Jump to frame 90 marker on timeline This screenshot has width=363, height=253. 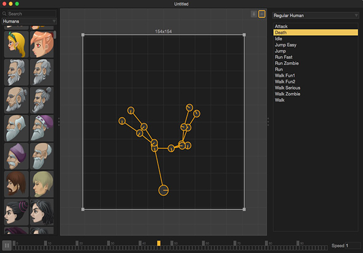[298, 243]
